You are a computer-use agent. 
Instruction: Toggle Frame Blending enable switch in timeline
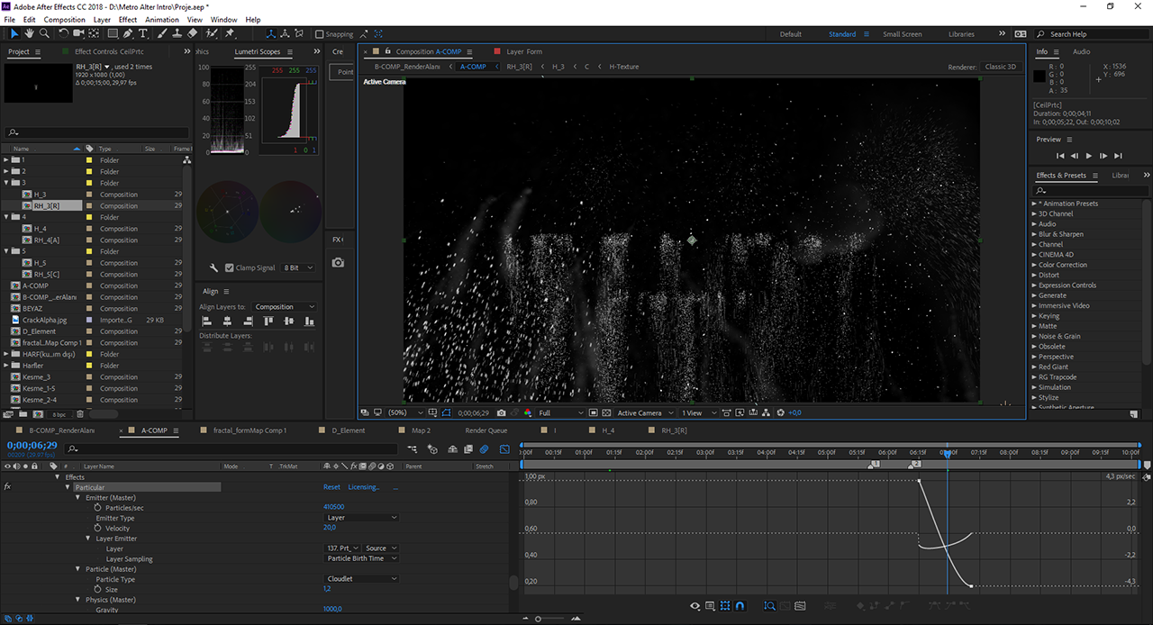[468, 448]
